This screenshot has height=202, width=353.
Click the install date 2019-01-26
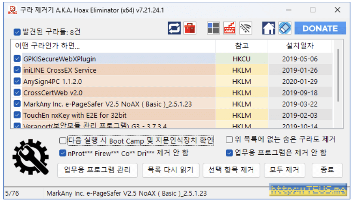point(300,70)
